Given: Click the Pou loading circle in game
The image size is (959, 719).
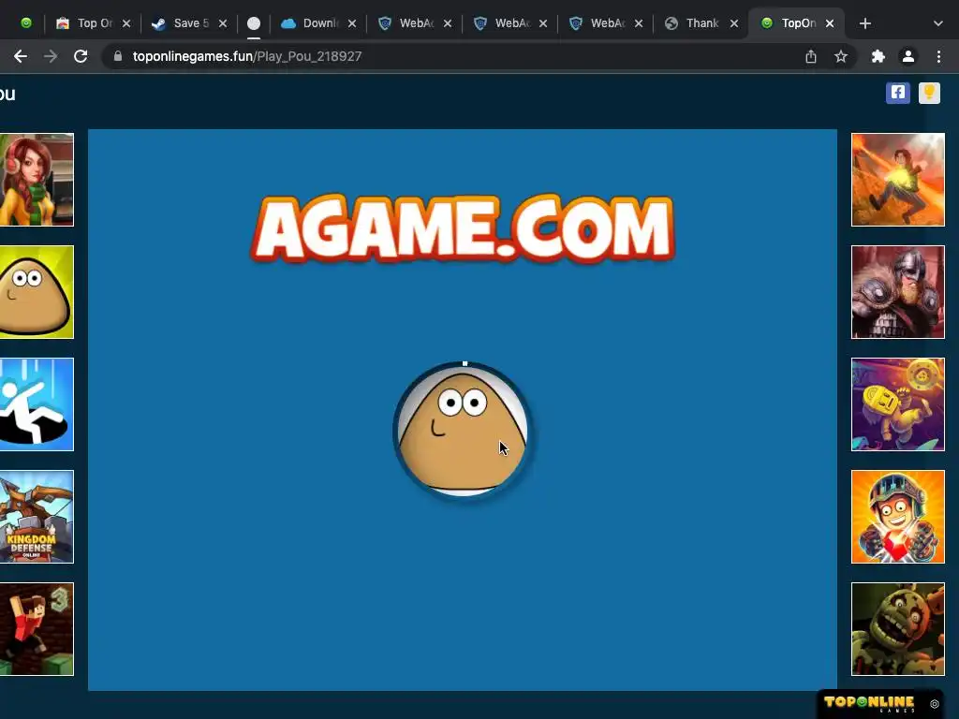Looking at the screenshot, I should (463, 431).
